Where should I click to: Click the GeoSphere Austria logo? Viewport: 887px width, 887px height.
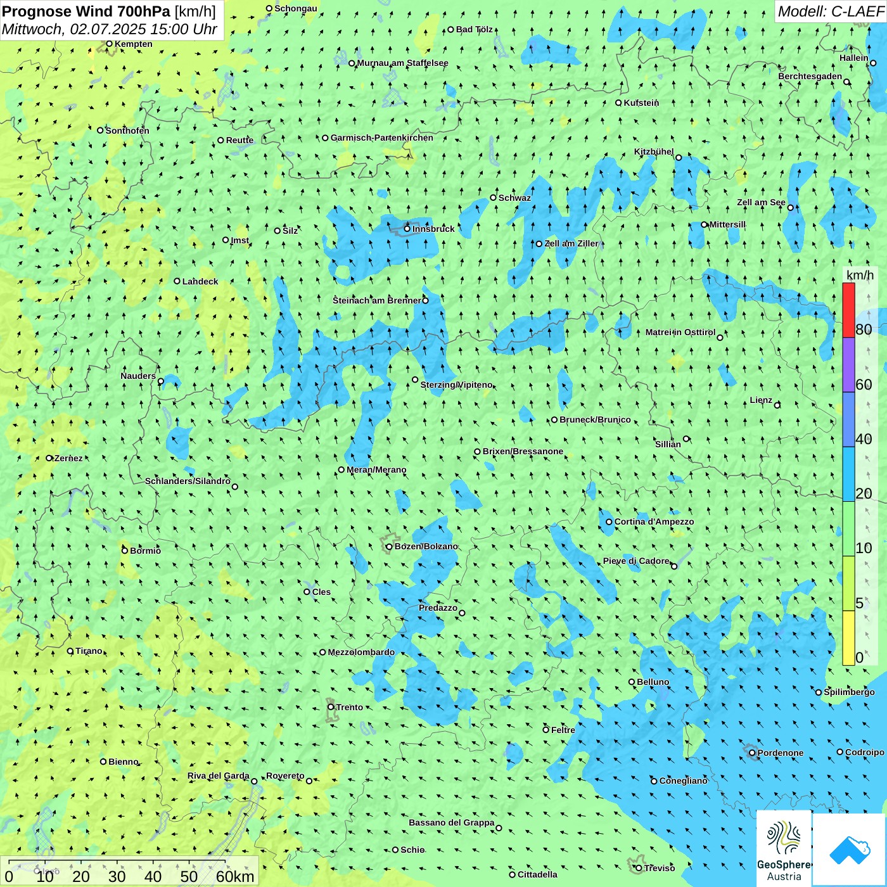click(784, 848)
